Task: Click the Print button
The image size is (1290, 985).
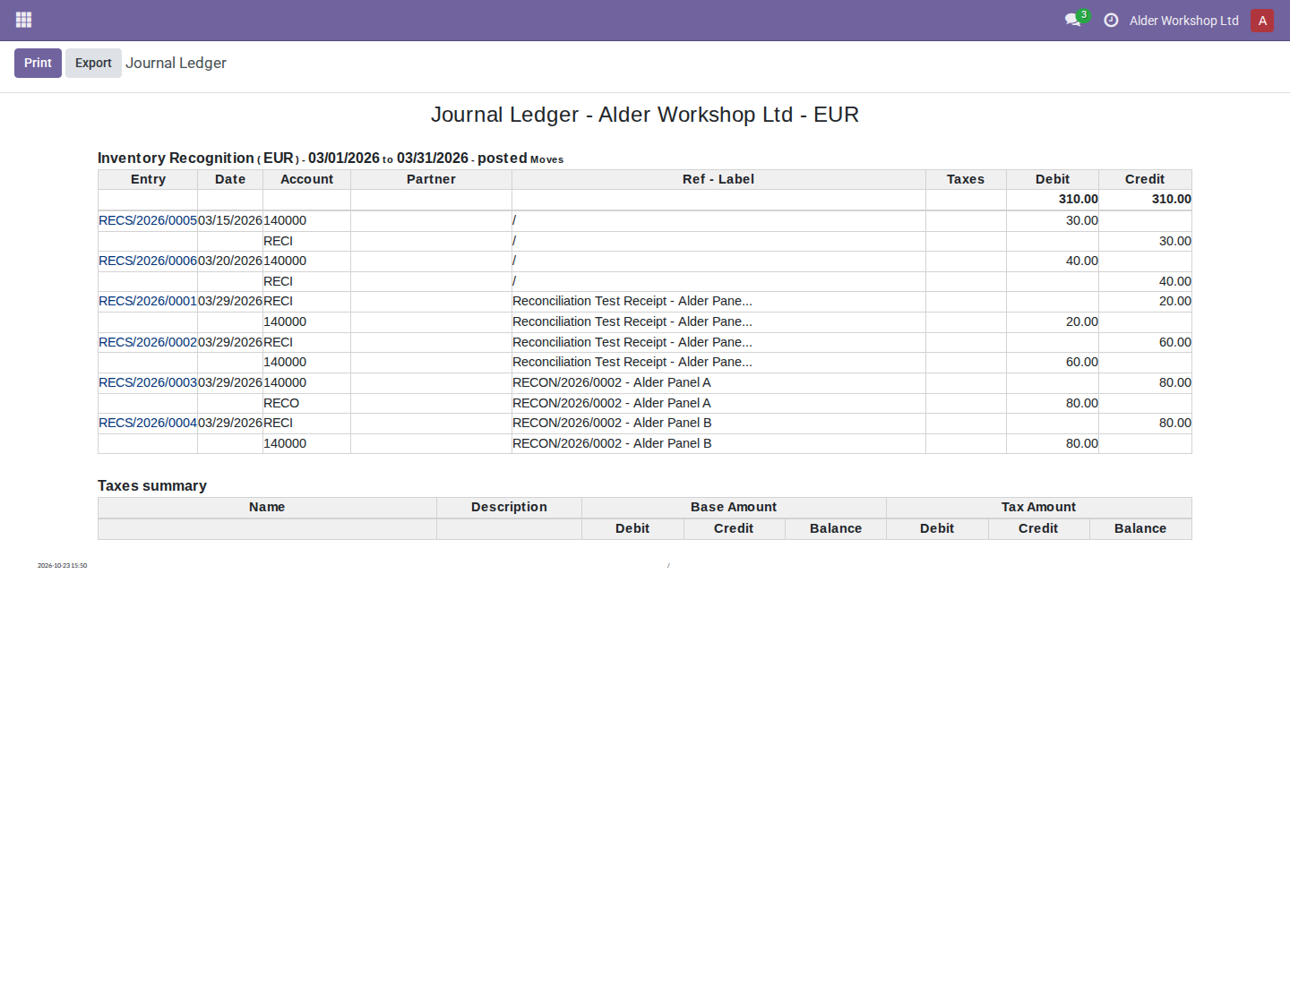Action: [x=38, y=63]
